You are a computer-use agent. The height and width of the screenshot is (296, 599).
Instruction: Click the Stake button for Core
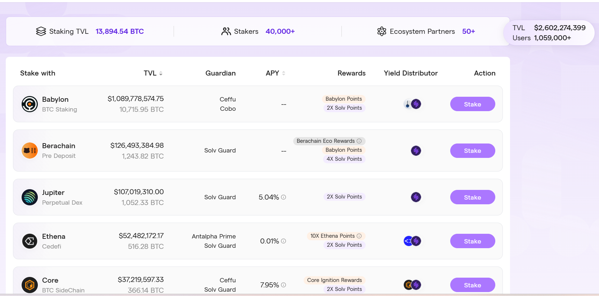tap(472, 285)
